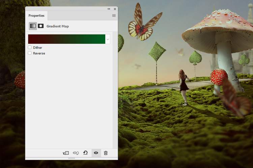
Task: Click the view previous state icon
Action: [x=76, y=153]
